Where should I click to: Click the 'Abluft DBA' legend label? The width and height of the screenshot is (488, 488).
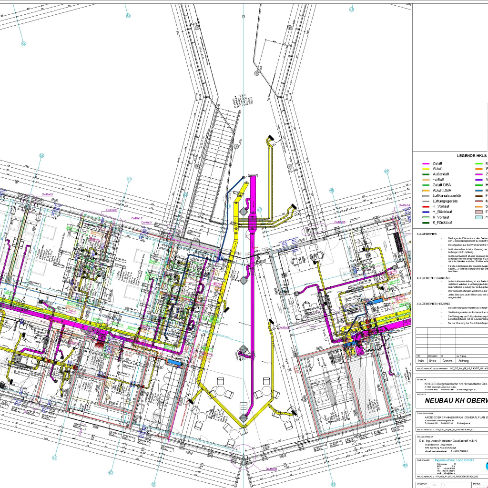(442, 191)
